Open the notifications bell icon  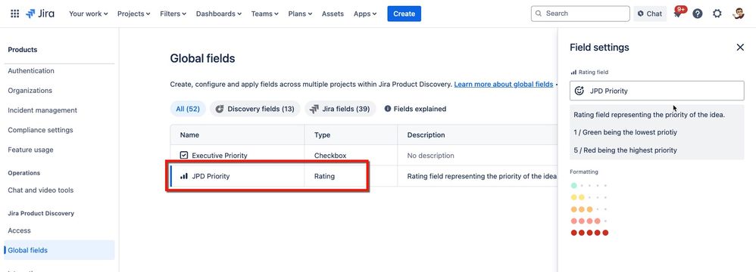[x=678, y=14]
